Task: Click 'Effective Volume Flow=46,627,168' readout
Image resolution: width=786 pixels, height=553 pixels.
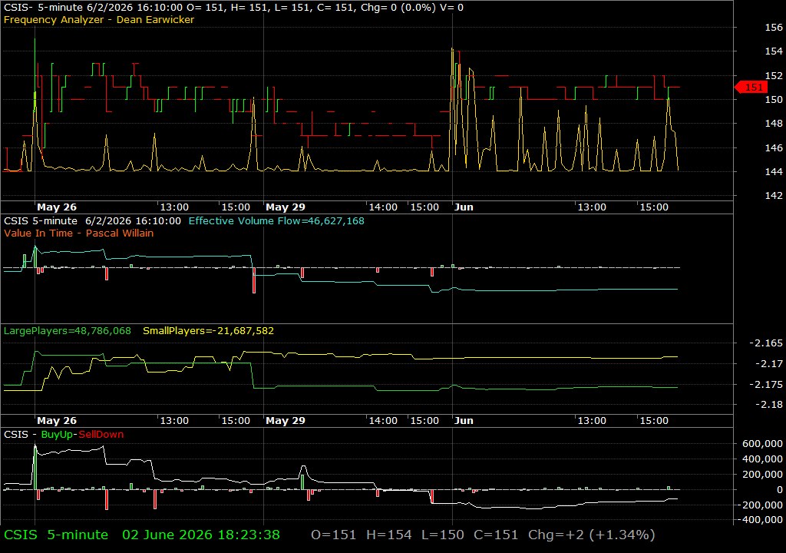Action: pos(276,220)
